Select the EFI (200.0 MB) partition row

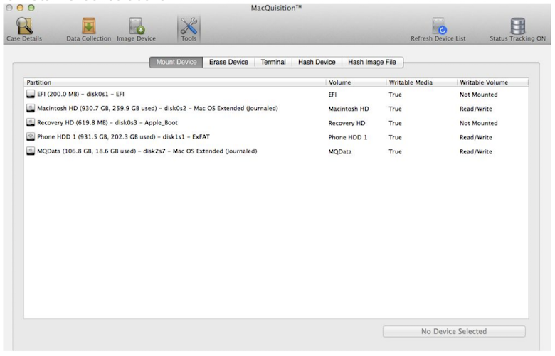click(x=276, y=95)
